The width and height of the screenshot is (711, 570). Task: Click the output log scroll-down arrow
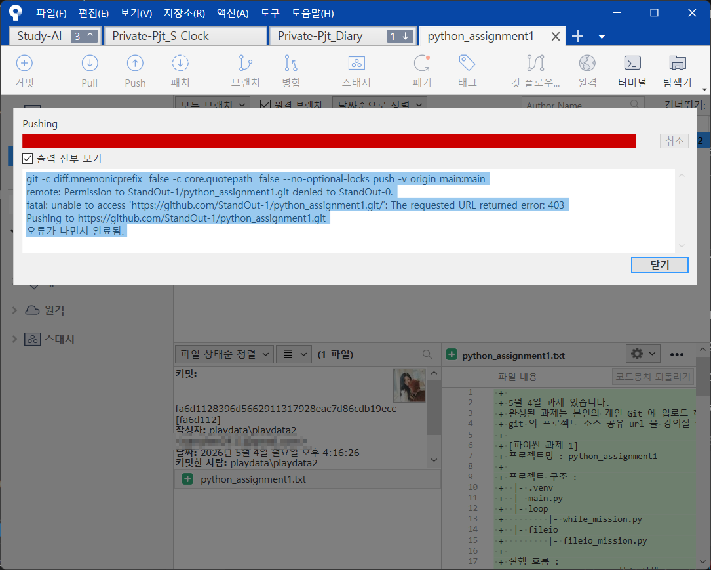tap(682, 245)
